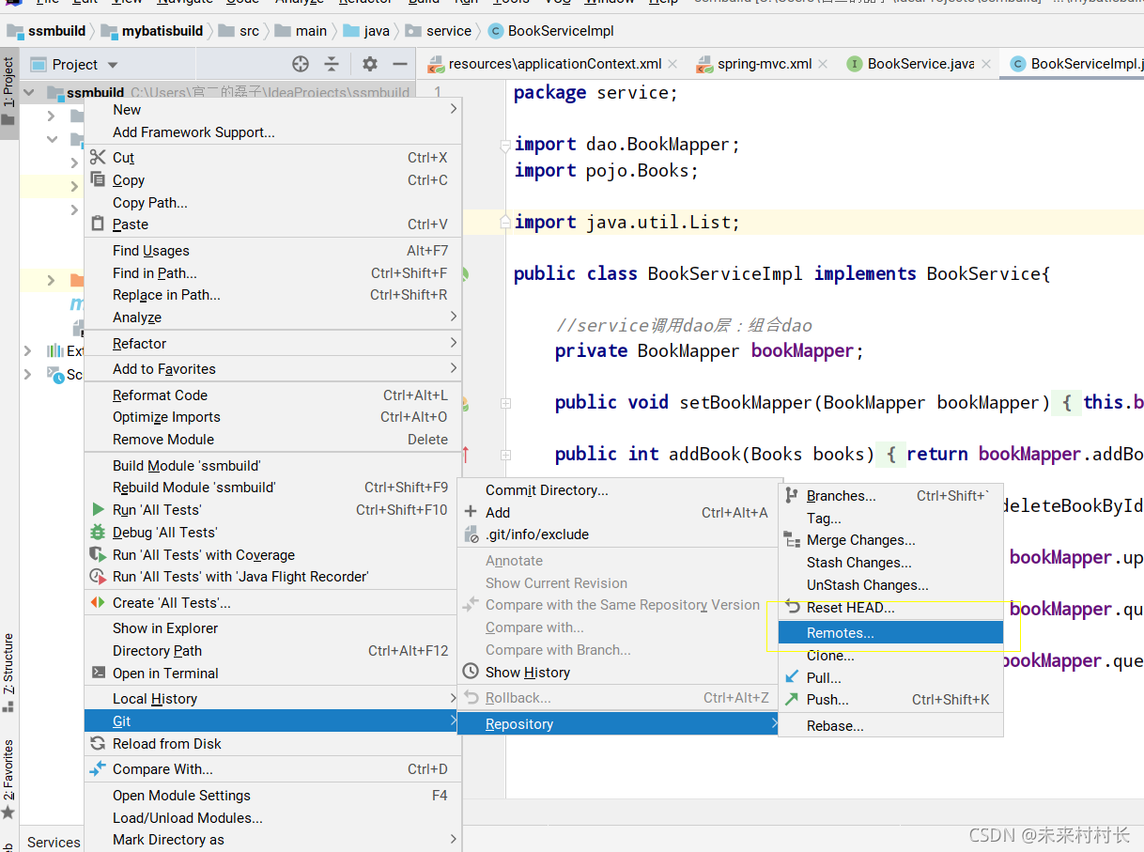Click Reload from Disk

click(x=273, y=744)
